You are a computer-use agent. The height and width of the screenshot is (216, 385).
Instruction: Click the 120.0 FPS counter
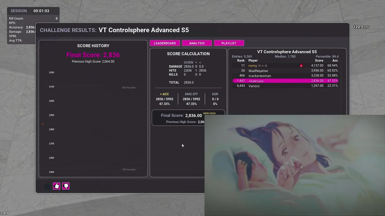[361, 27]
